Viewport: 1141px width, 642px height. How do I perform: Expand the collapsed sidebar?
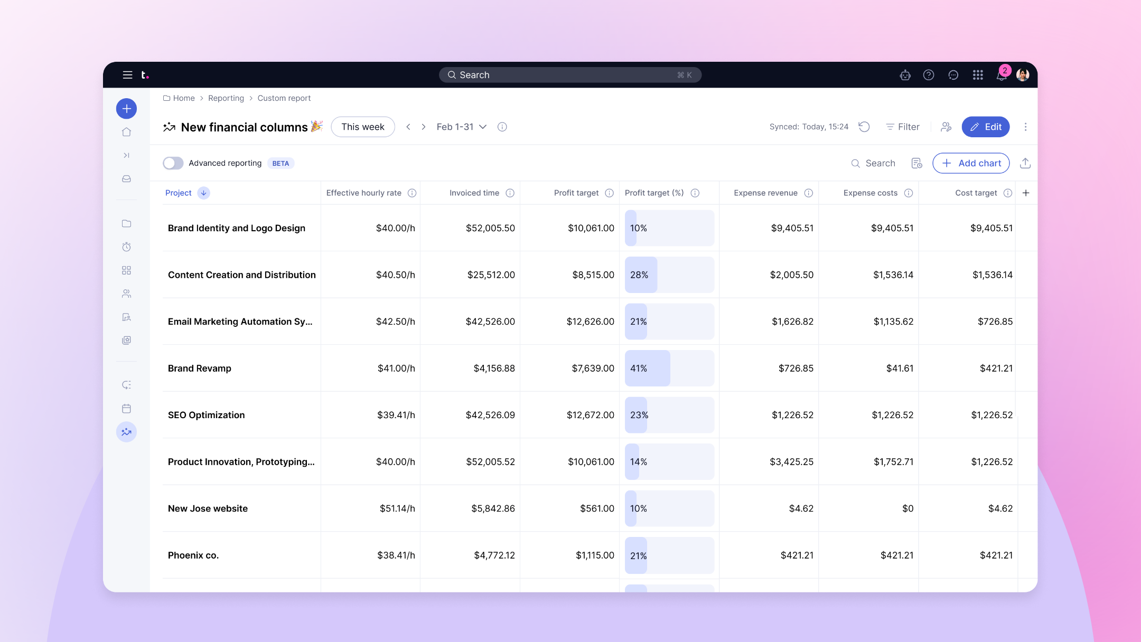coord(126,155)
